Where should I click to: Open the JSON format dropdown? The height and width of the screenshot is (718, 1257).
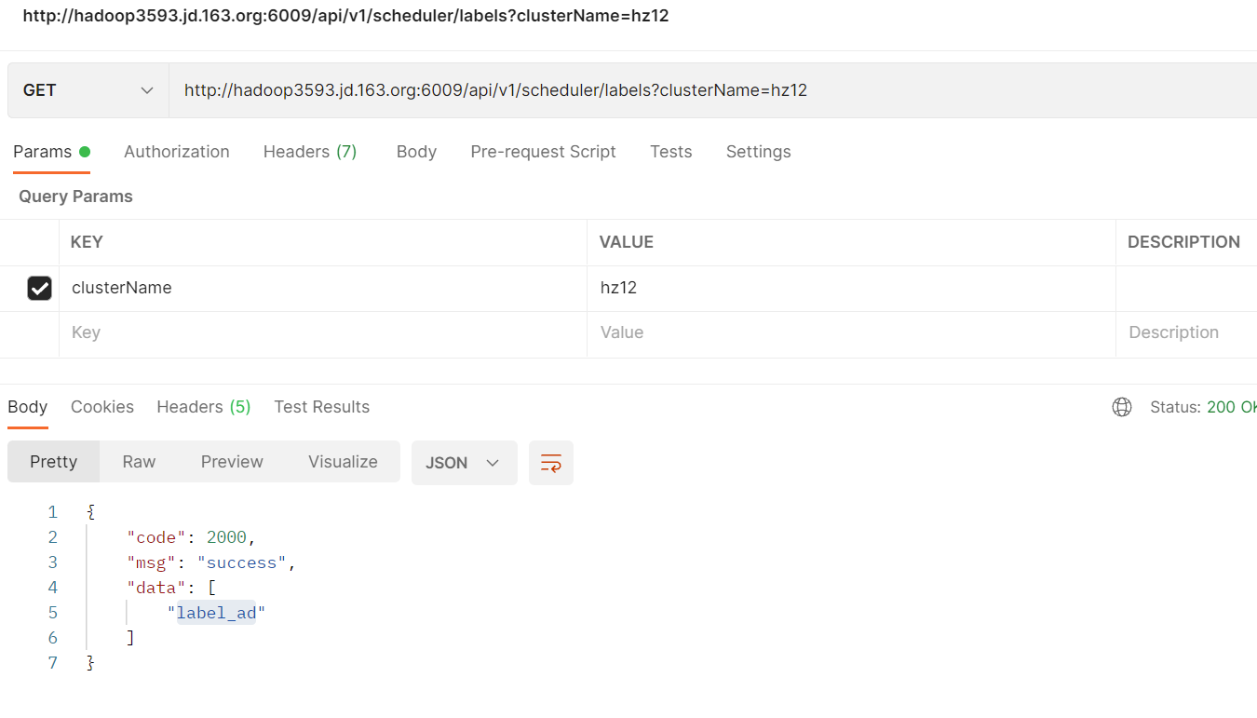coord(464,463)
